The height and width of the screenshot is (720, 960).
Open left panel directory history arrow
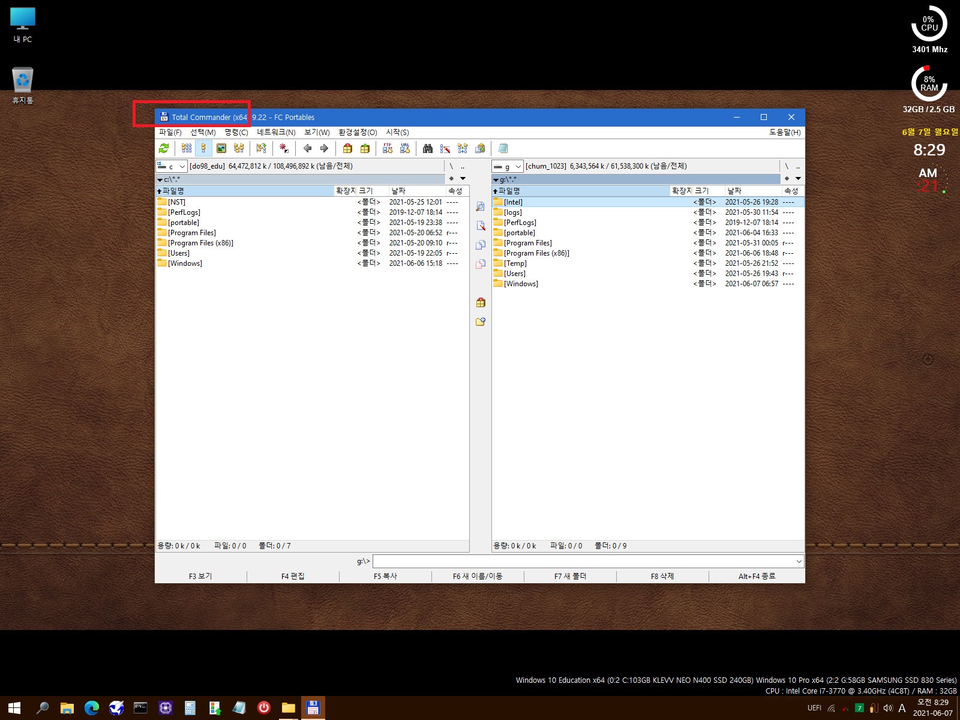pyautogui.click(x=463, y=178)
